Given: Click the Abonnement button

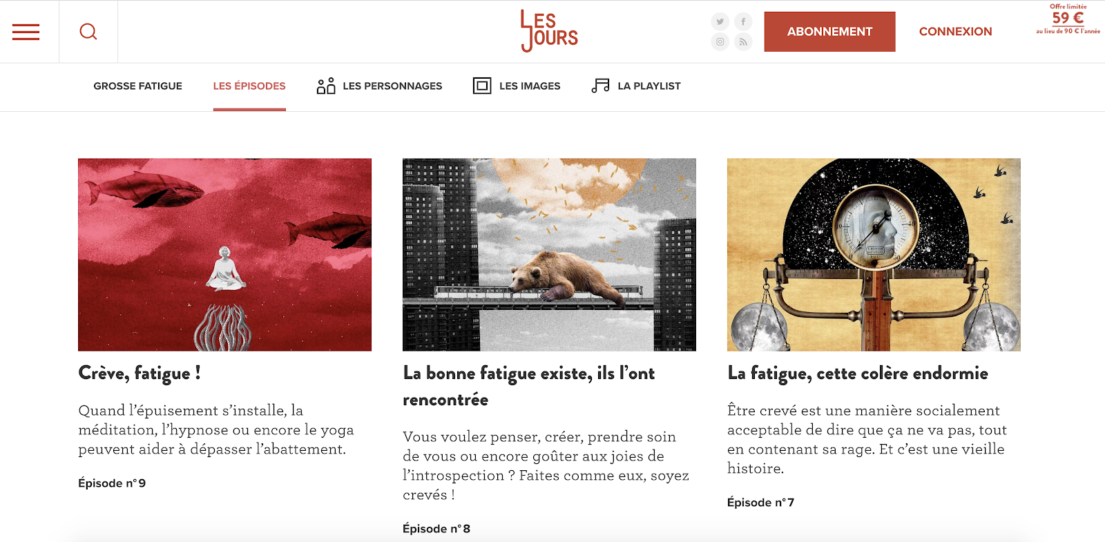Looking at the screenshot, I should [830, 32].
